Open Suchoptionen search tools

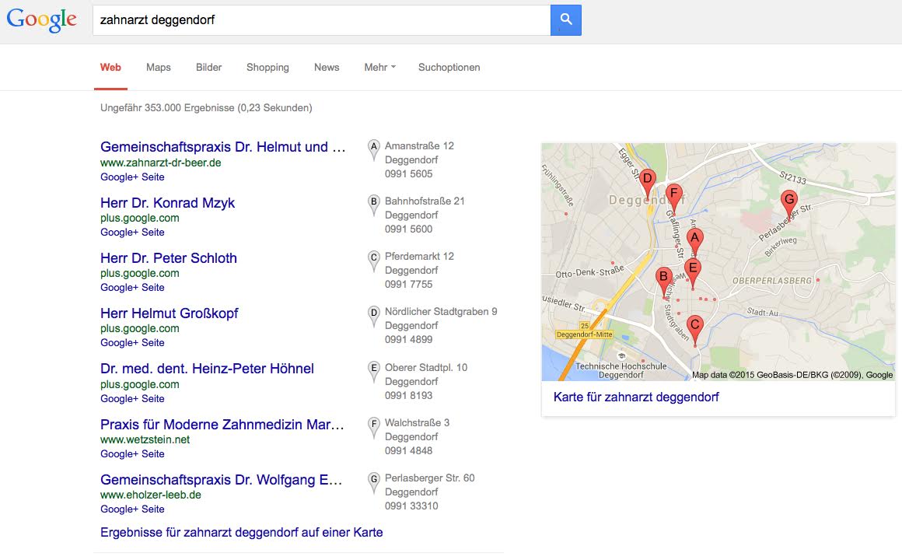(x=449, y=68)
